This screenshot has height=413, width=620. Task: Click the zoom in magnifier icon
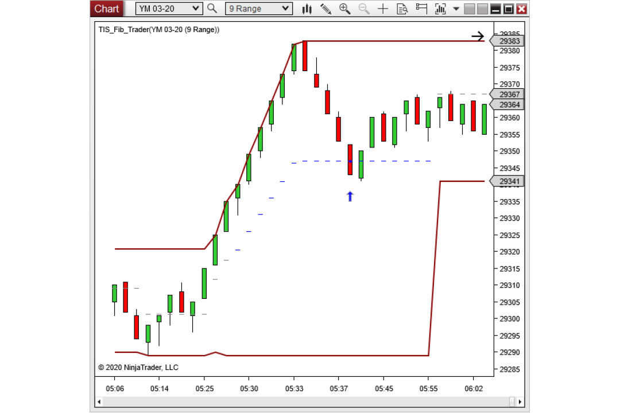tap(345, 9)
